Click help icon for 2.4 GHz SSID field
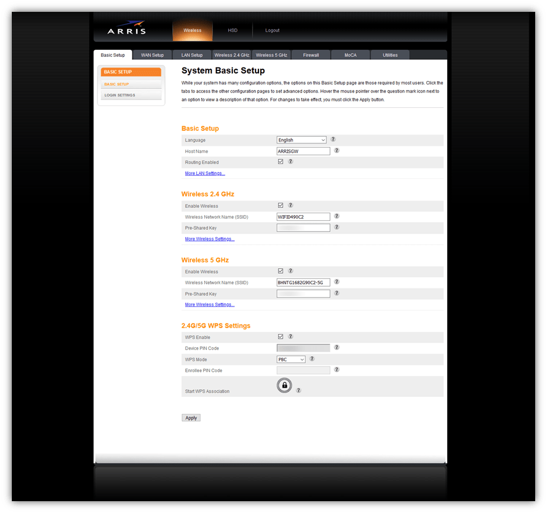 point(336,216)
